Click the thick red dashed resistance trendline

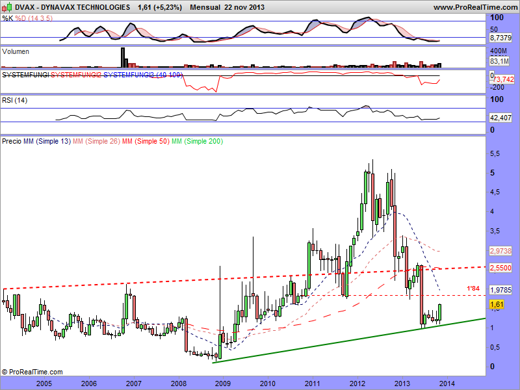[244, 278]
